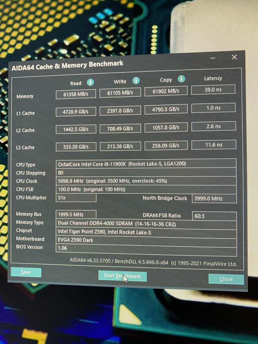Select the Memory Copy value 61902 MB/s
The width and height of the screenshot is (258, 344).
coord(166,91)
